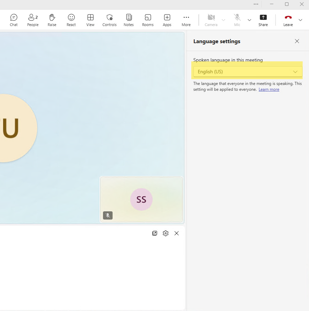Open the Chat panel
The height and width of the screenshot is (311, 309).
(x=14, y=20)
